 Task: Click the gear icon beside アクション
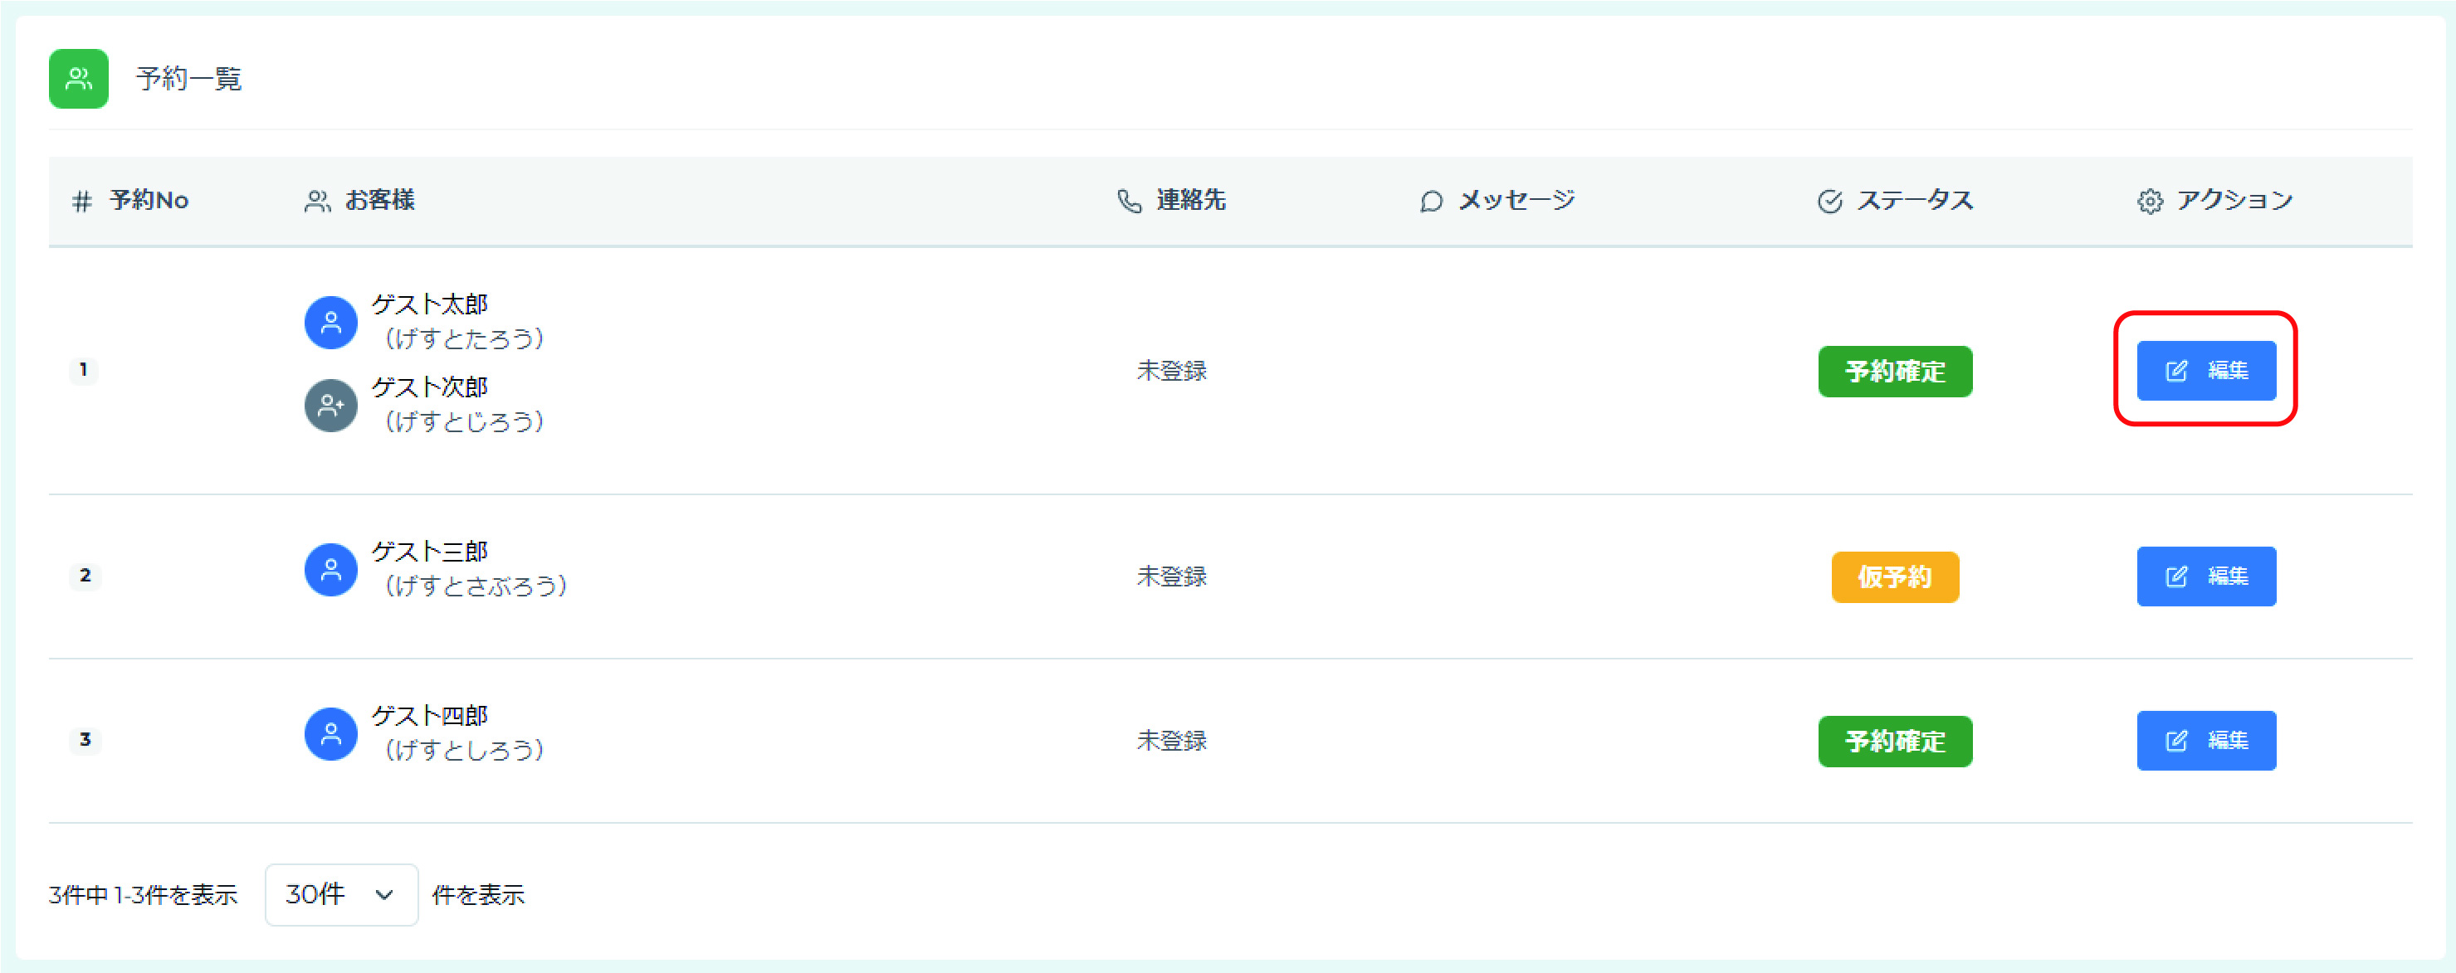2149,201
